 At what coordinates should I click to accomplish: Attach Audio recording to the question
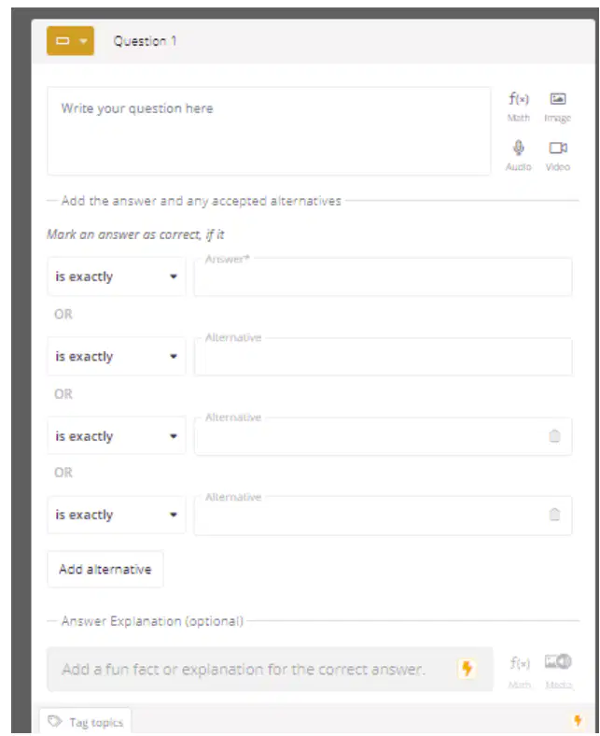point(519,156)
